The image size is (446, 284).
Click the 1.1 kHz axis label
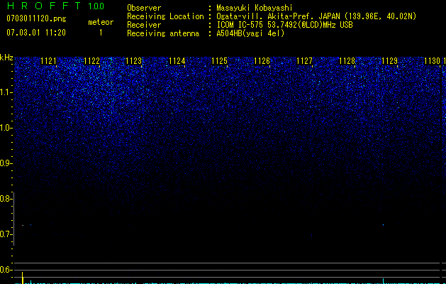pos(6,92)
